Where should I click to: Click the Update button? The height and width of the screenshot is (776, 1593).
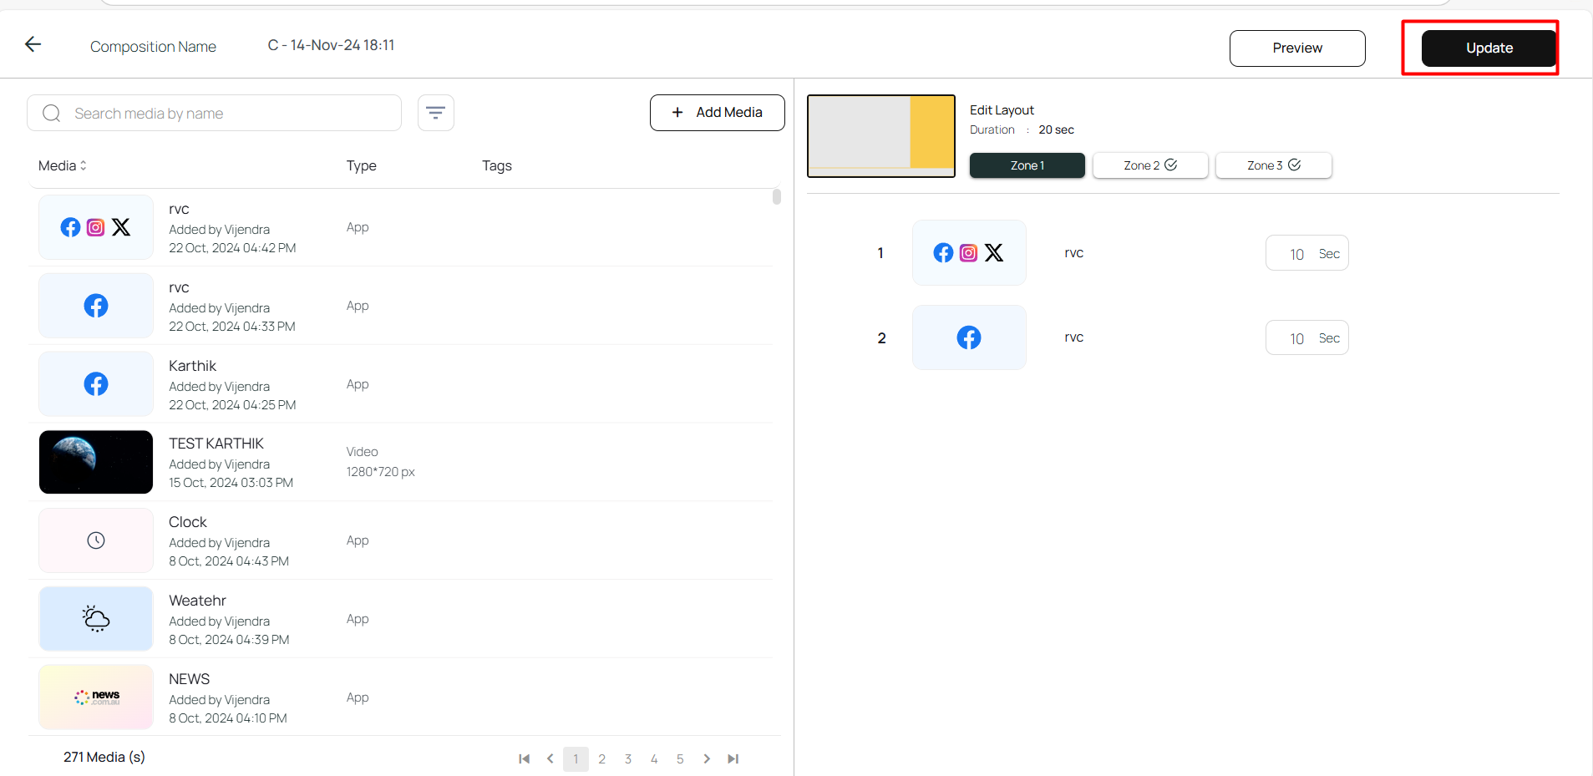point(1489,48)
